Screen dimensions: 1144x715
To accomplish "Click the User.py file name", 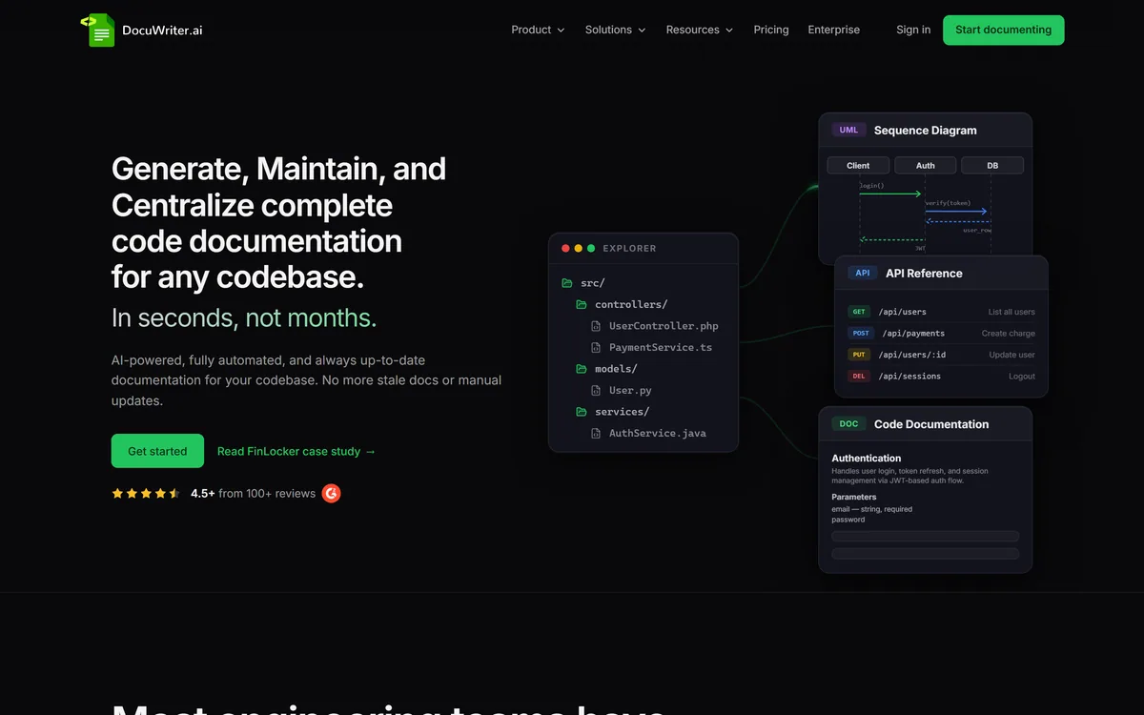I will pyautogui.click(x=630, y=390).
